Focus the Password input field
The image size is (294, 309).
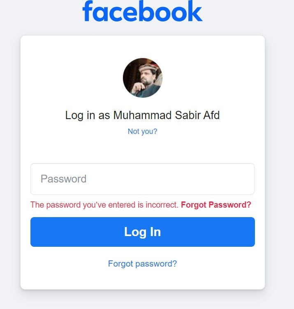click(x=142, y=179)
